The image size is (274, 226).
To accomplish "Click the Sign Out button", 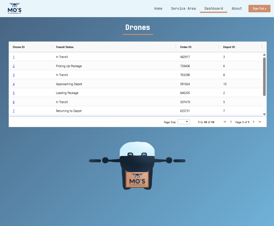I will coord(259,9).
